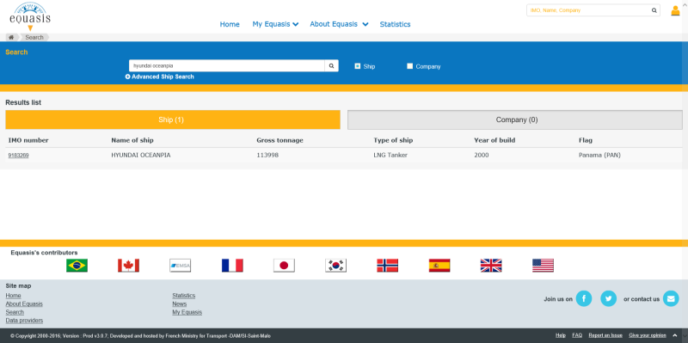Click the footer scroll-to-top arrow
The image size is (688, 343).
pos(675,335)
